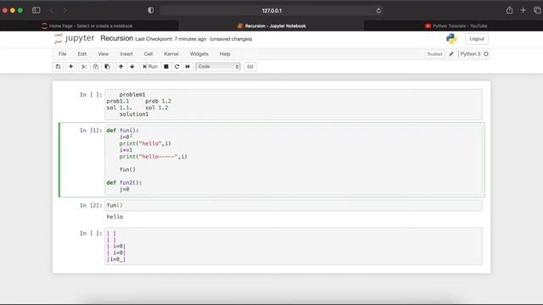Screen dimensions: 543x305
Task: Open the Help menu
Action: (x=225, y=54)
